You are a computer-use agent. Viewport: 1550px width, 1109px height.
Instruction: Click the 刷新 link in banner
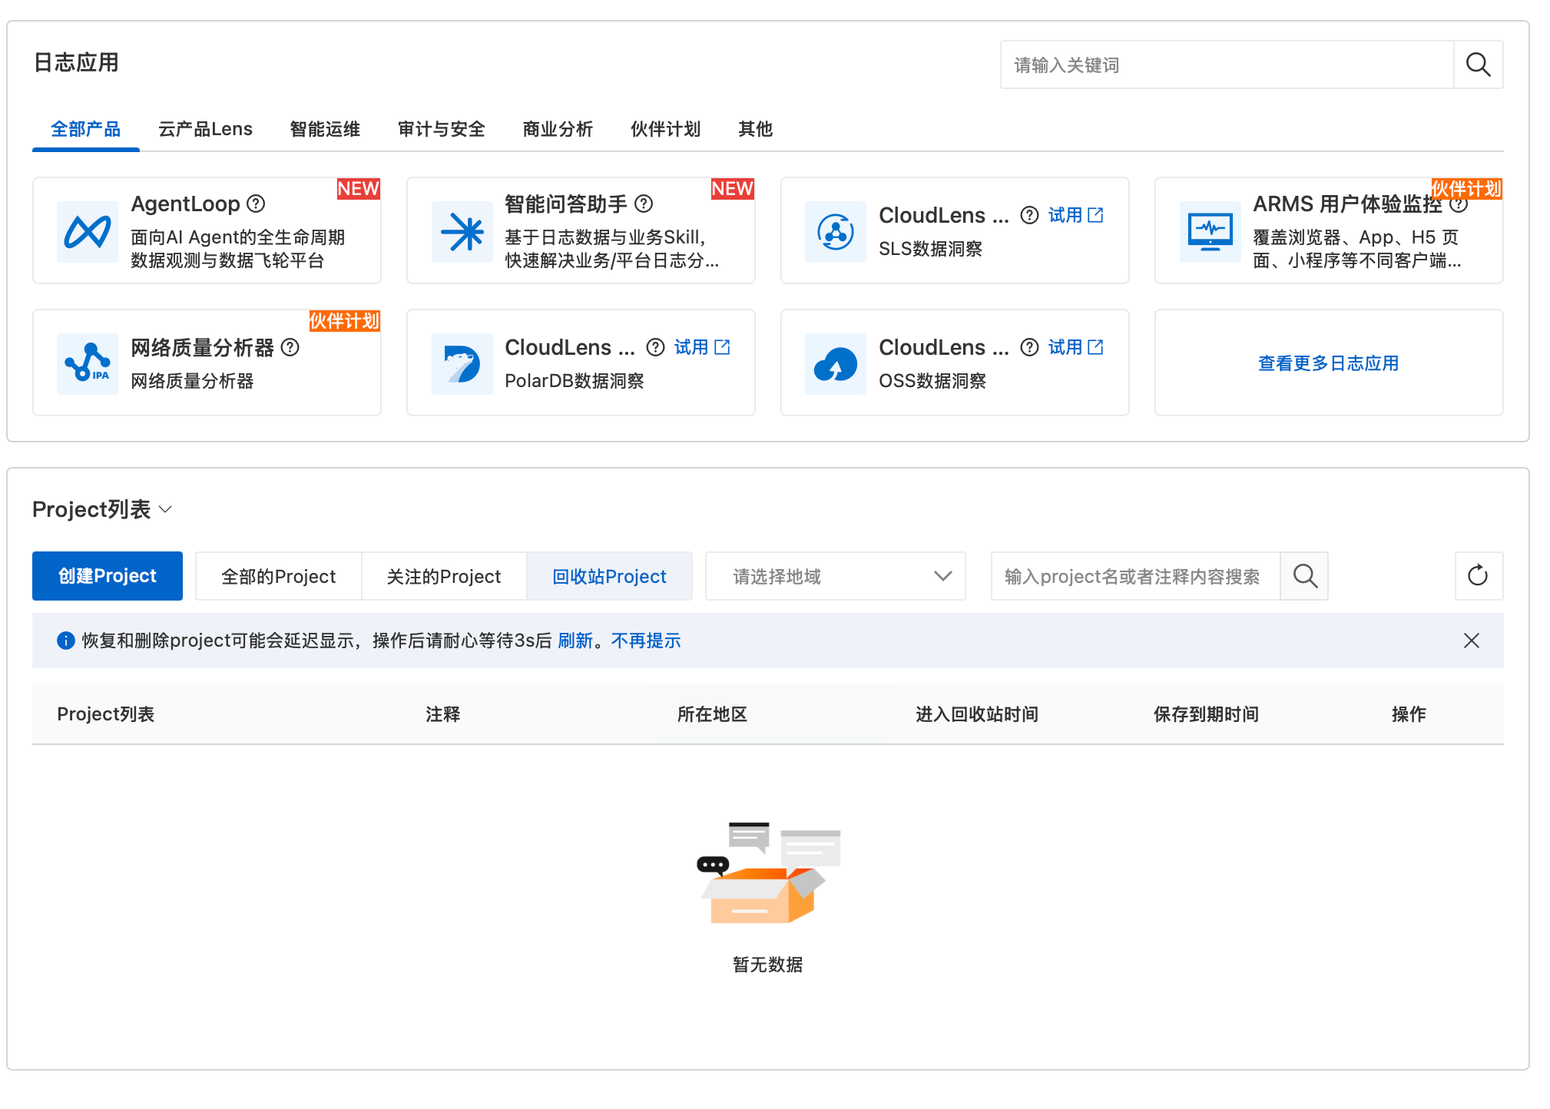[575, 641]
